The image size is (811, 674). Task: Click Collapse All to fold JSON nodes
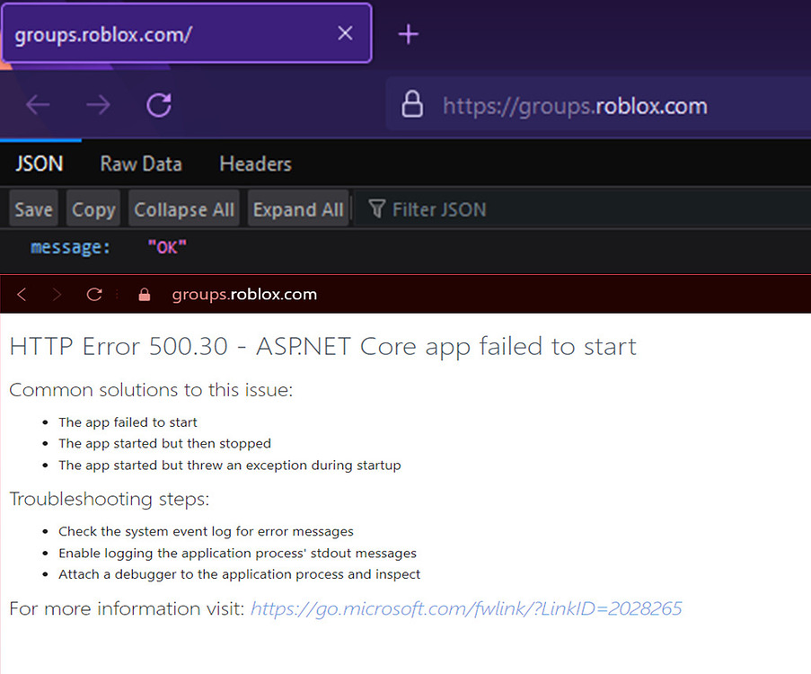183,208
